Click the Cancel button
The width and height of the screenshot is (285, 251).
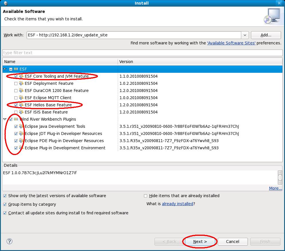(x=232, y=242)
